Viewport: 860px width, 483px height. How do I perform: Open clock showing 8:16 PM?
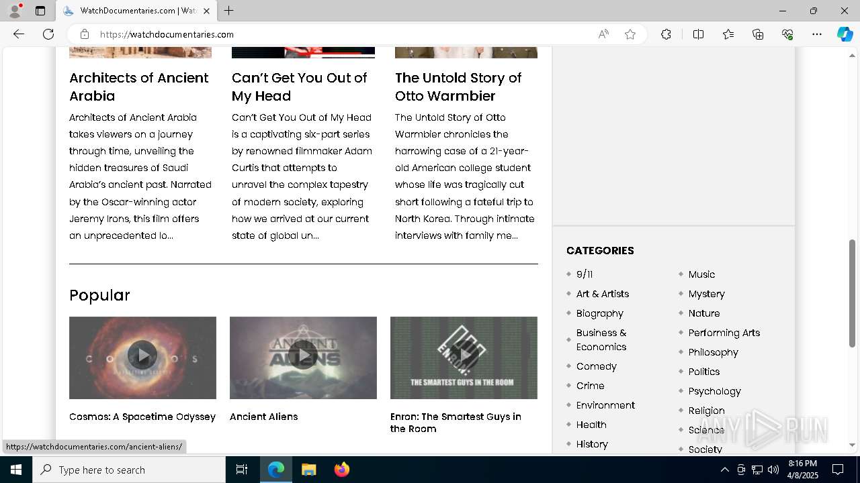tap(803, 470)
